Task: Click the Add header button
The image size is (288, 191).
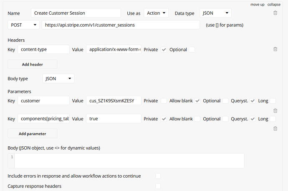Action: pyautogui.click(x=33, y=64)
